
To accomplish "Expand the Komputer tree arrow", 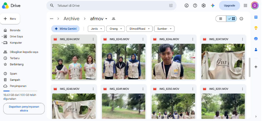I will [x=2, y=43].
